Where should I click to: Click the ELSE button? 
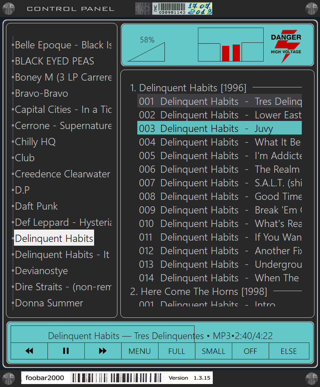289,351
